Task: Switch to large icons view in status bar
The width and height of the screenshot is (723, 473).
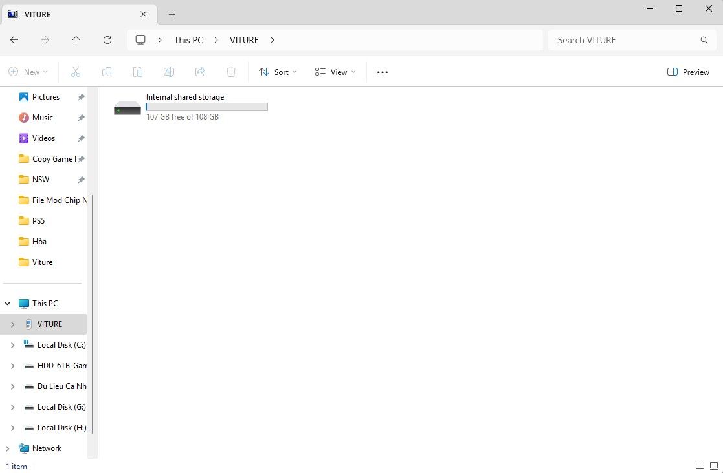Action: pos(714,466)
